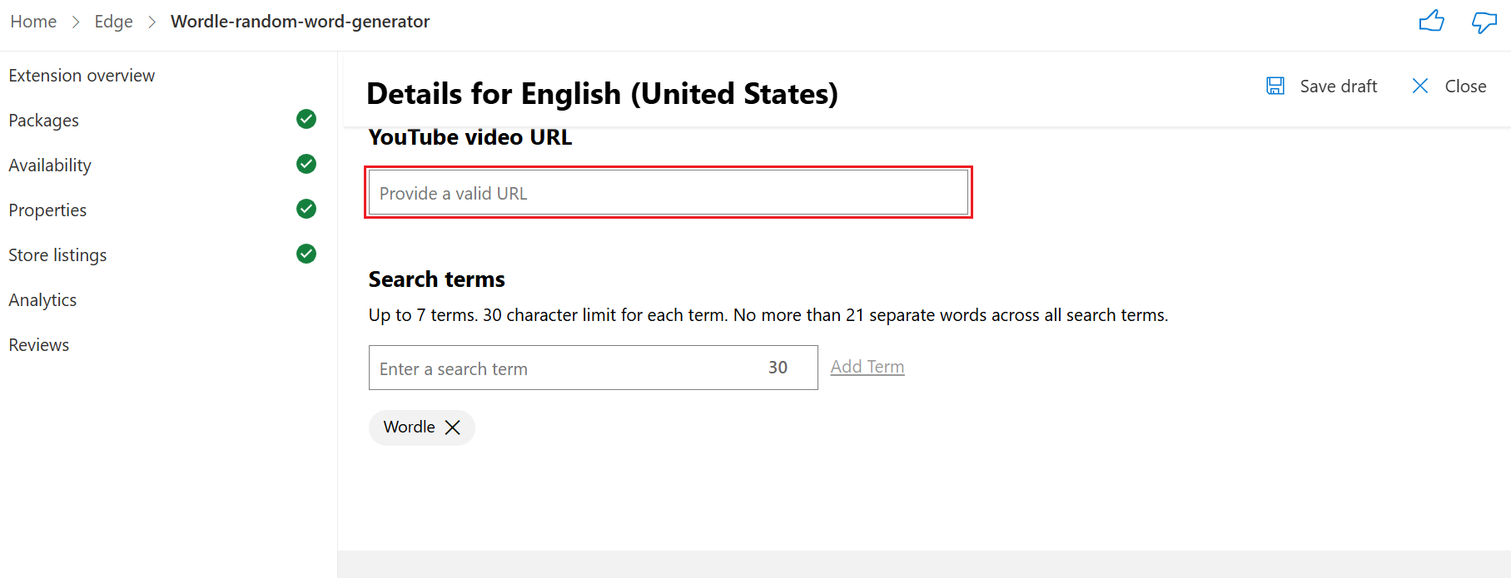Select Extension overview in the sidebar
The height and width of the screenshot is (578, 1511).
coord(81,75)
